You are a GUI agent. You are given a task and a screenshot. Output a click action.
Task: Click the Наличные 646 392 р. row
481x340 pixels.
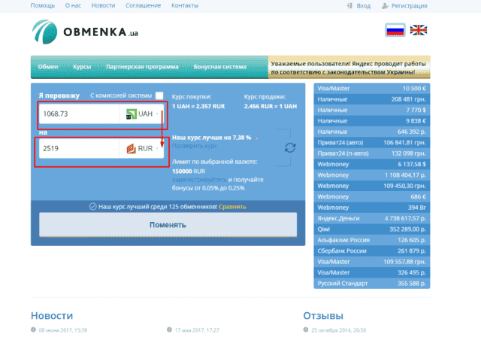click(372, 132)
